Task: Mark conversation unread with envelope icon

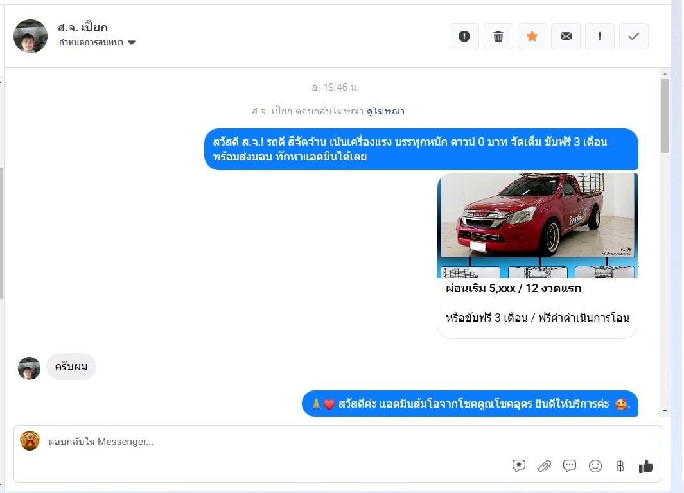Action: pos(566,37)
